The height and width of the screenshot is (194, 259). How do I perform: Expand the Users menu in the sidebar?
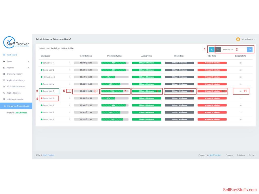(5, 61)
